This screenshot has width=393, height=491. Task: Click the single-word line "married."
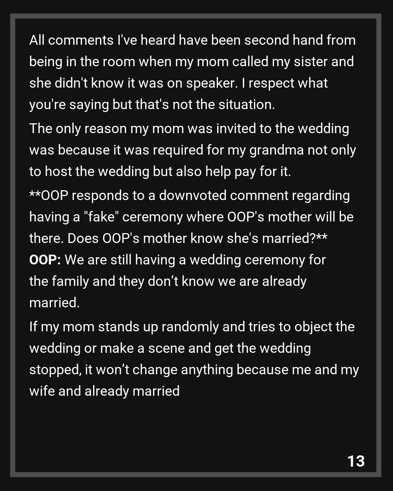[x=54, y=303]
